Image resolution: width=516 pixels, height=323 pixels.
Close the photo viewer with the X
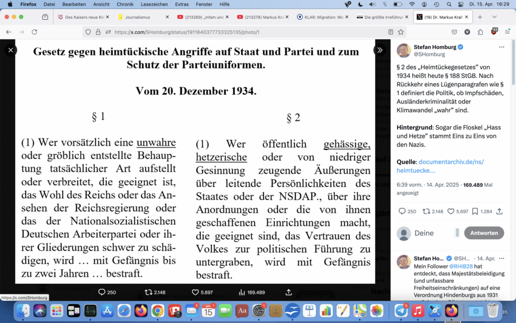pos(11,50)
